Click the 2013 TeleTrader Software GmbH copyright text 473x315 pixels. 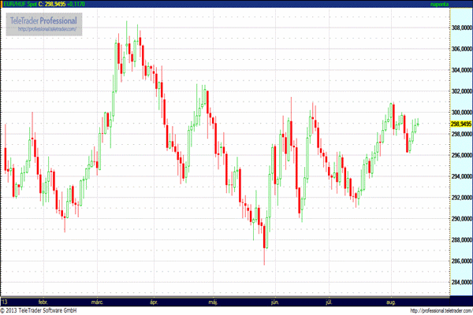(39, 309)
